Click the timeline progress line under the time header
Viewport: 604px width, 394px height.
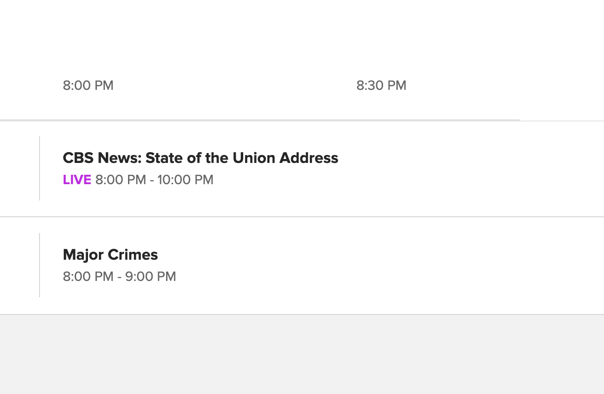(x=259, y=120)
